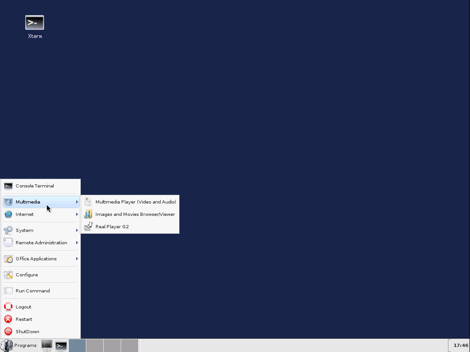
Task: Expand the System submenu arrow
Action: pyautogui.click(x=77, y=230)
